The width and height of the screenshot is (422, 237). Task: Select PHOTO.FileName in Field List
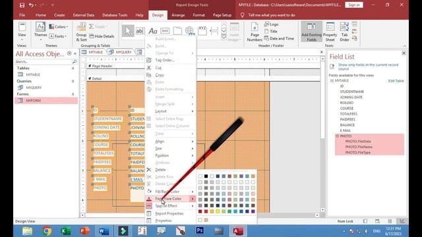[359, 147]
